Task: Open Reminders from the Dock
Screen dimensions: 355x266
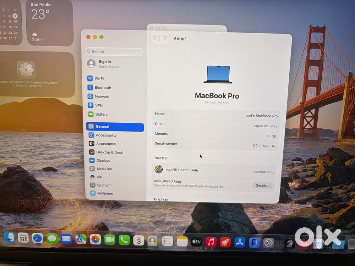Action: (168, 242)
